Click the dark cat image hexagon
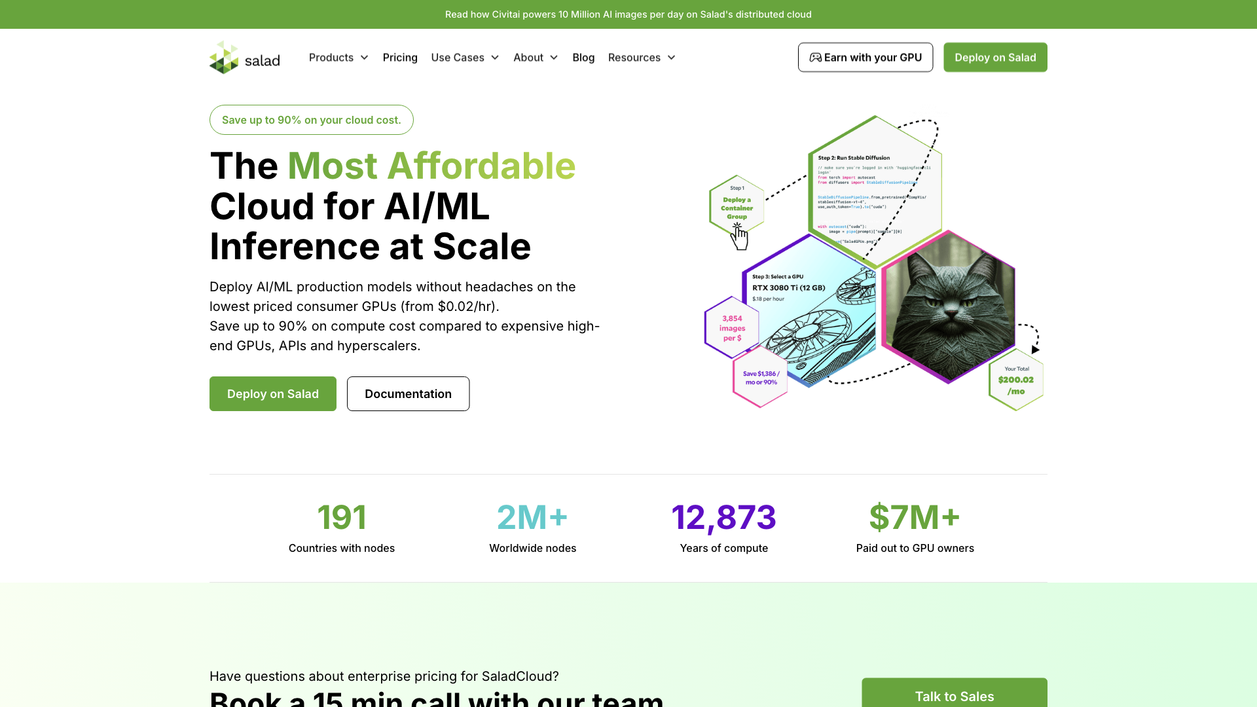The width and height of the screenshot is (1257, 707). tap(948, 306)
